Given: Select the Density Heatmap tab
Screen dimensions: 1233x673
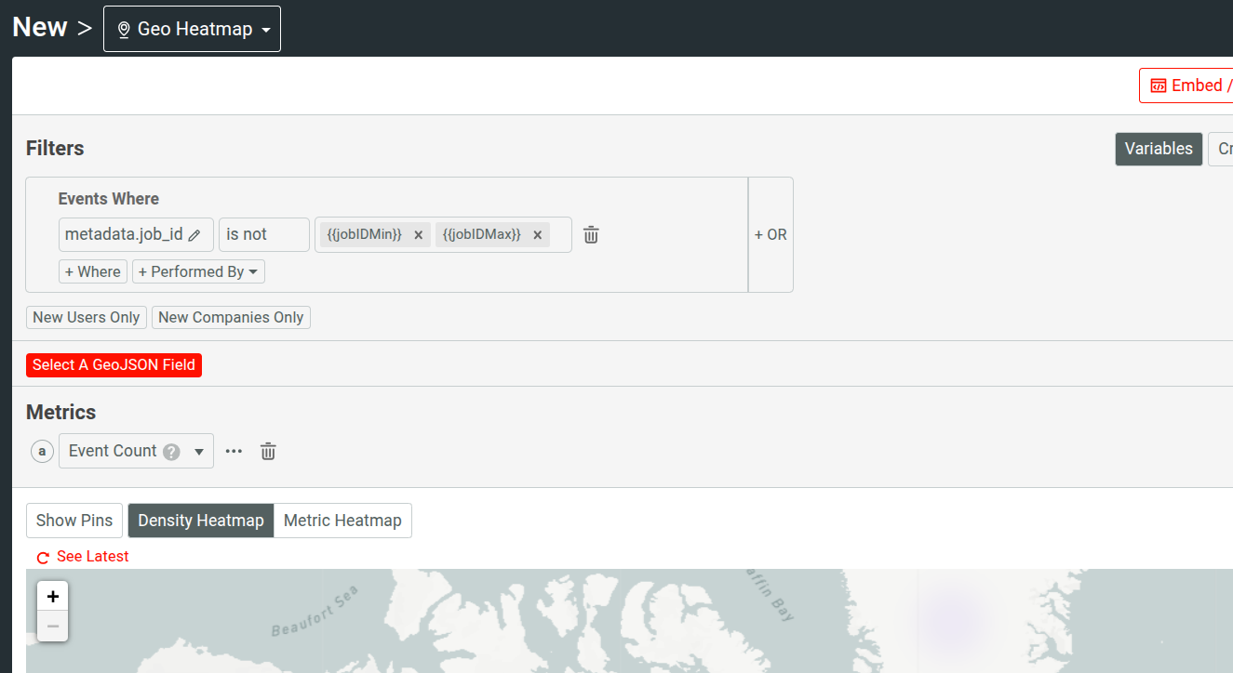Looking at the screenshot, I should tap(200, 521).
